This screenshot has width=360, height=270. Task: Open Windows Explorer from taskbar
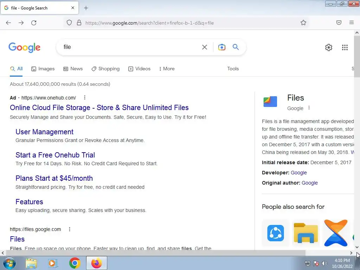tap(31, 263)
